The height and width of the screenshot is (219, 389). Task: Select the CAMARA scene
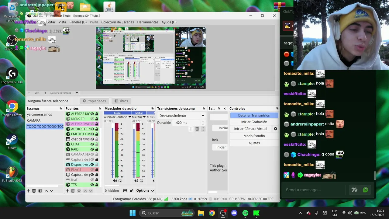coord(45,120)
